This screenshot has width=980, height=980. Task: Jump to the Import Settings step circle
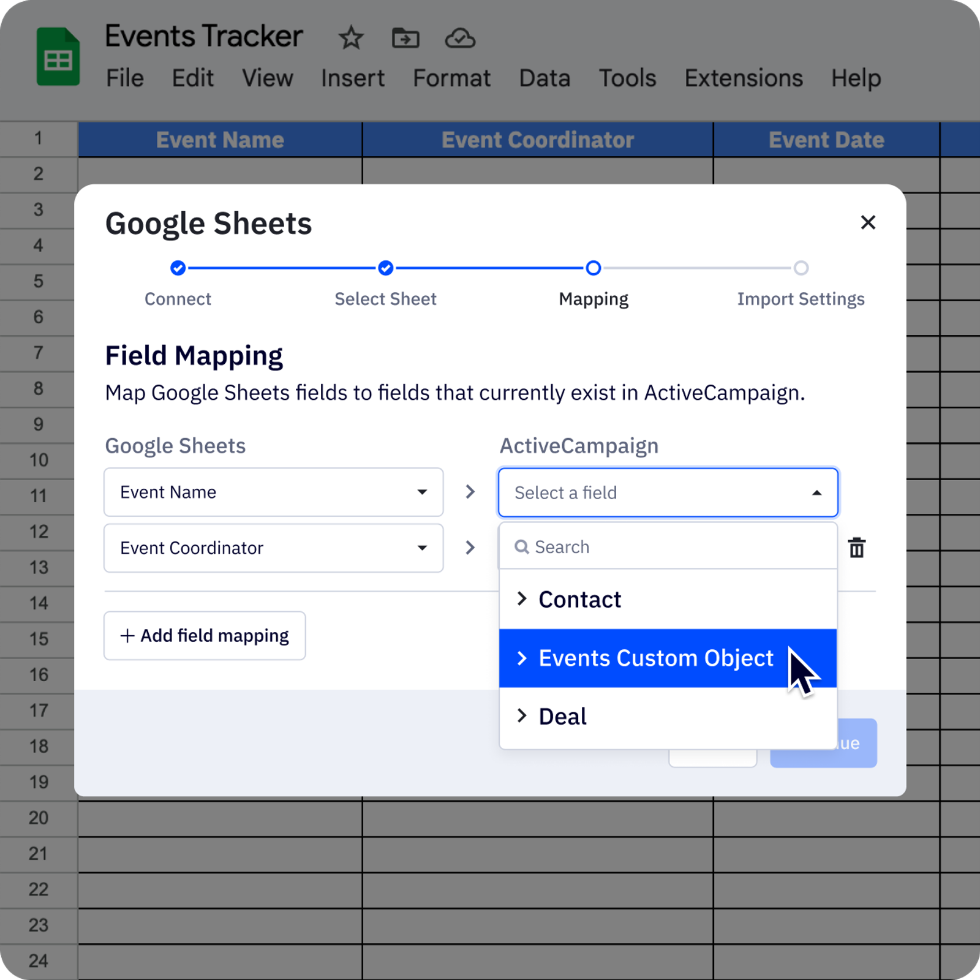[x=801, y=268]
